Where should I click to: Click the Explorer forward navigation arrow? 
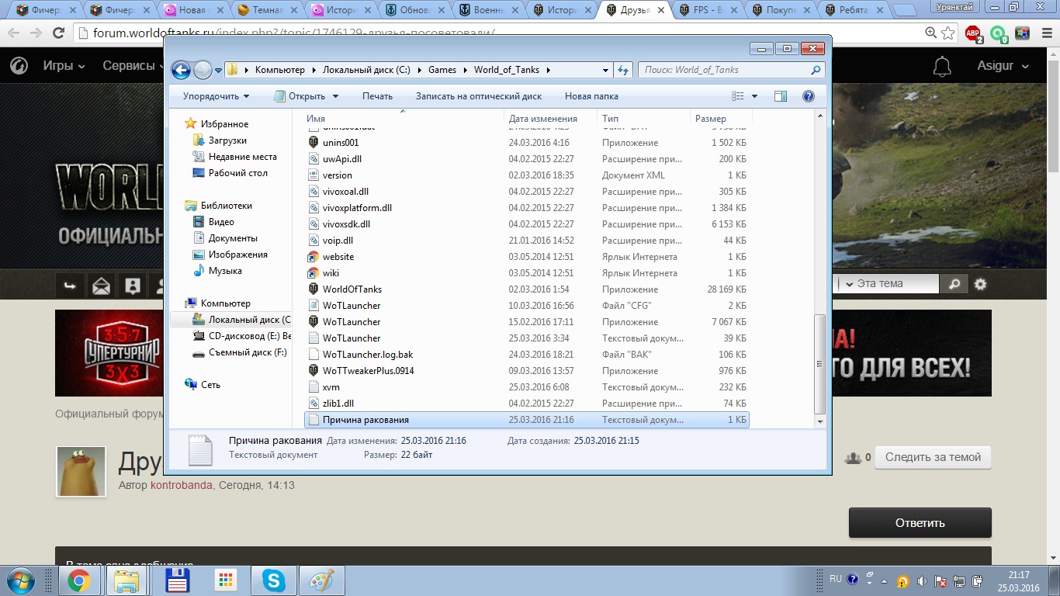click(203, 70)
